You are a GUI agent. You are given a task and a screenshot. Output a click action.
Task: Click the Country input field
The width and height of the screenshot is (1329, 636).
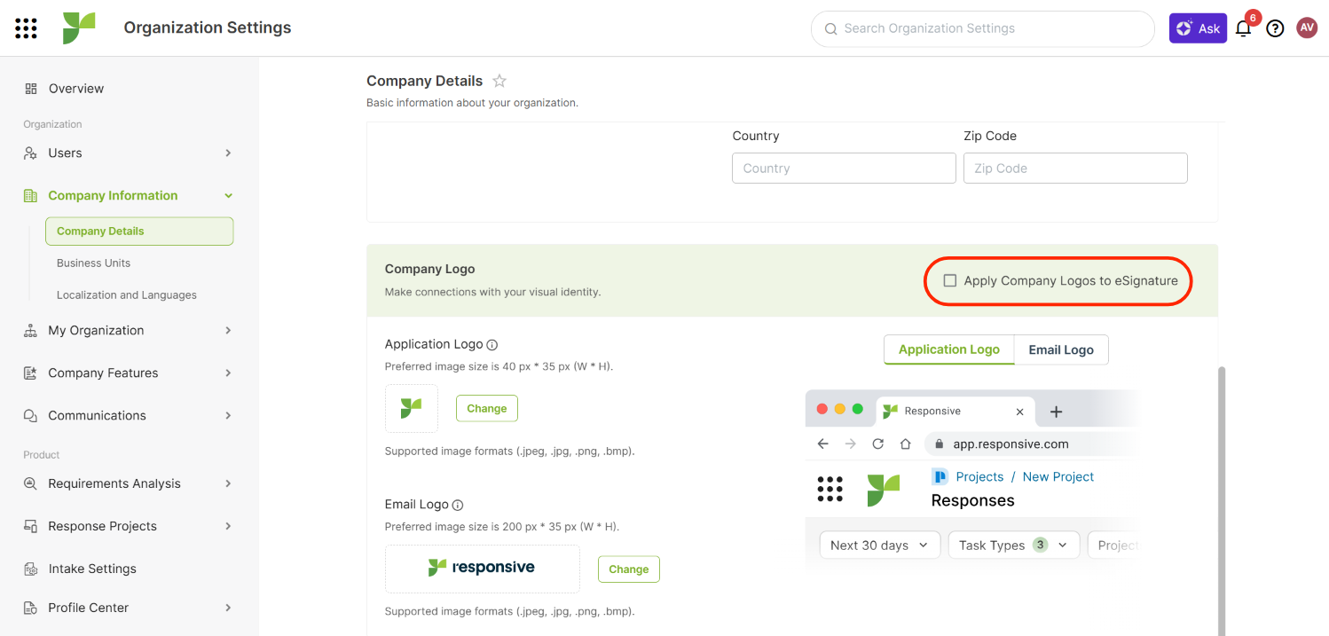pyautogui.click(x=844, y=169)
